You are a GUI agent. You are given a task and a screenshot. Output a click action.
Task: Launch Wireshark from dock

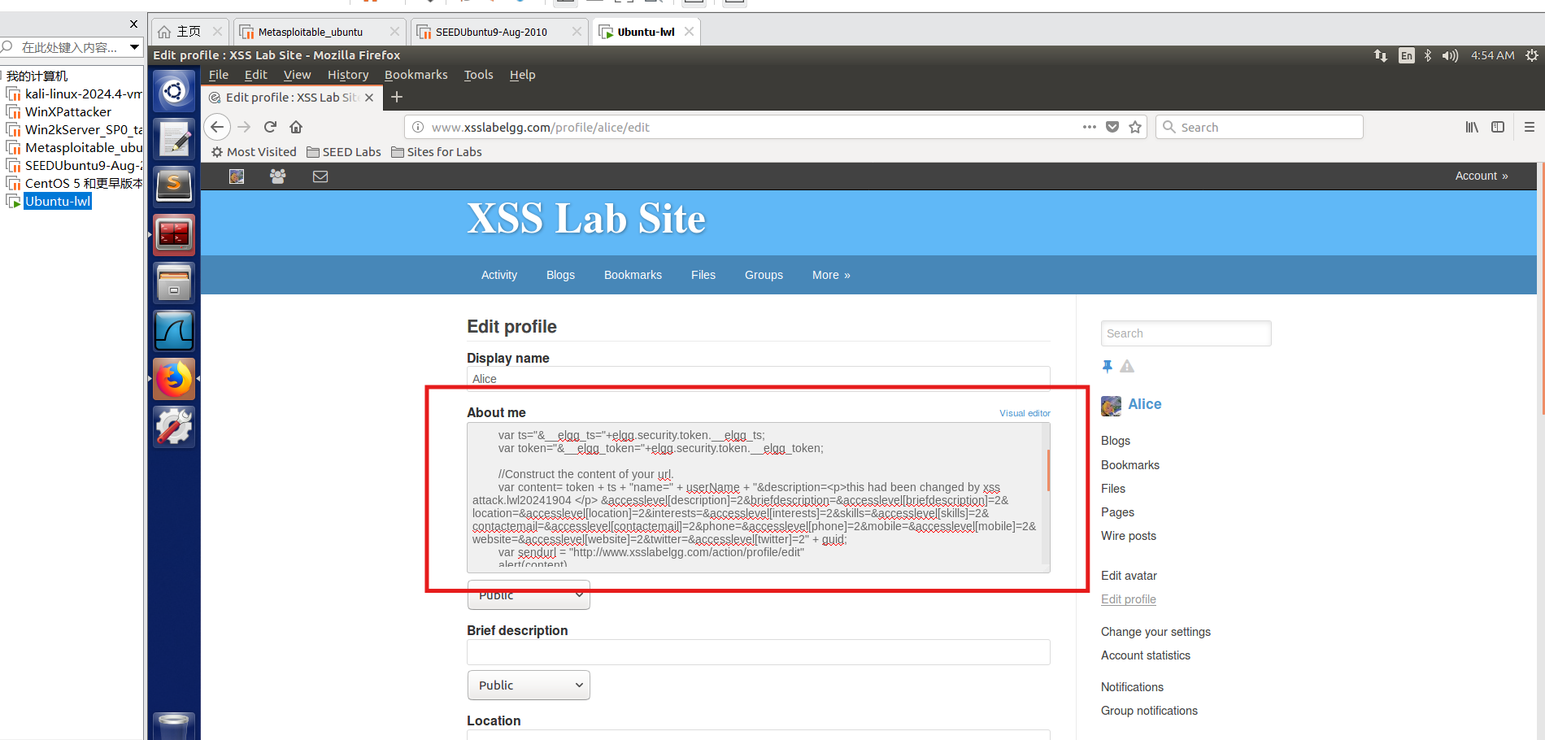(x=174, y=331)
